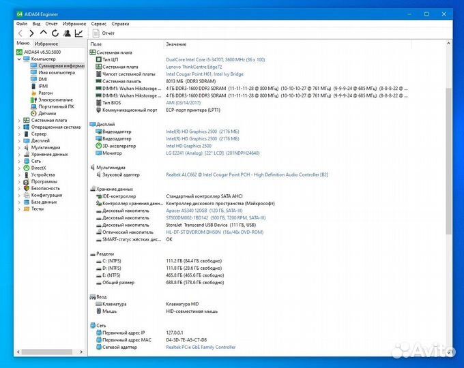
Task: Click the Тесты icon in sidebar
Action: 27,209
